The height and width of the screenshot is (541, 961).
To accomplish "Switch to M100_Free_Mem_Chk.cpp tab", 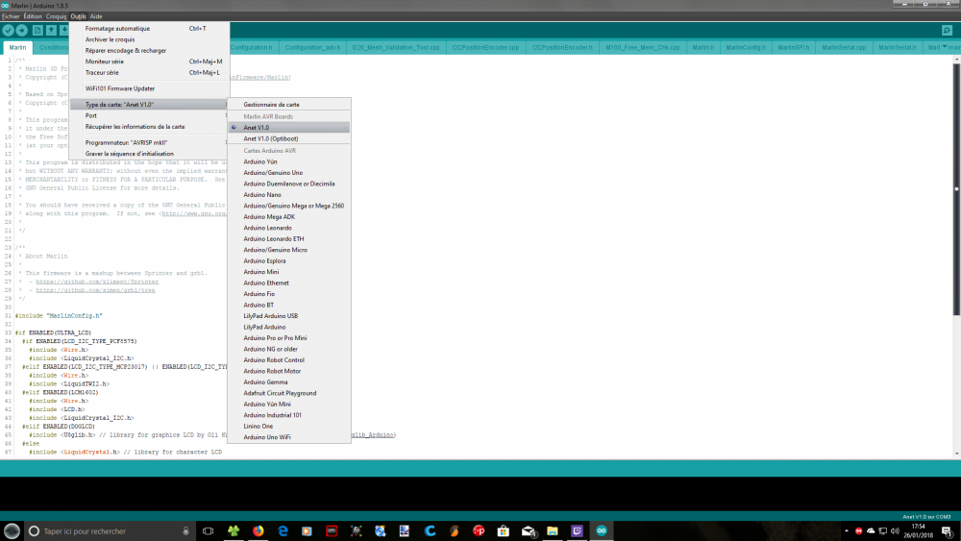I will pos(642,47).
